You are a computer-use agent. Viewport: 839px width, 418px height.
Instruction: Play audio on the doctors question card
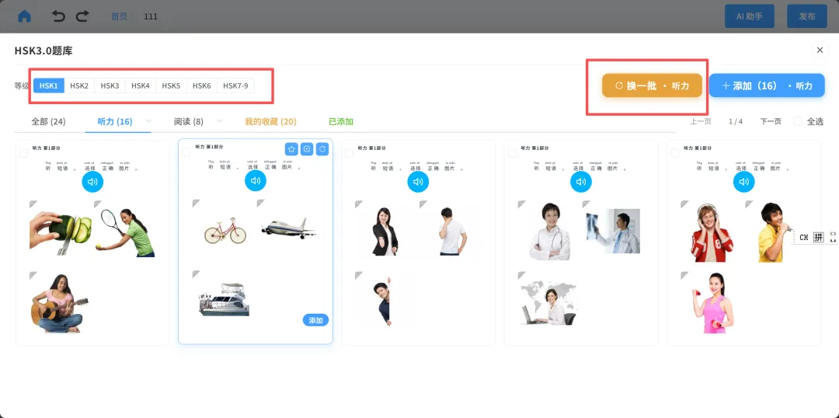(x=580, y=182)
